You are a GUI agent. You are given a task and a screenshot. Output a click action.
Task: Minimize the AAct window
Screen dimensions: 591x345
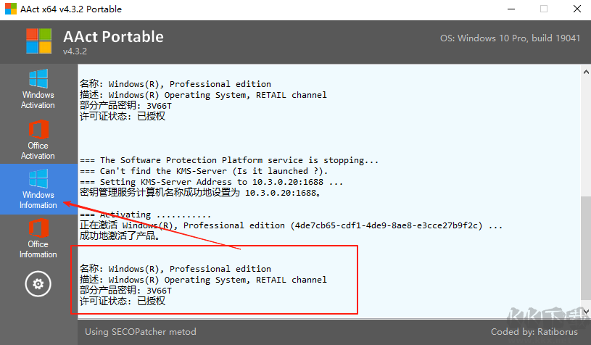coord(511,9)
